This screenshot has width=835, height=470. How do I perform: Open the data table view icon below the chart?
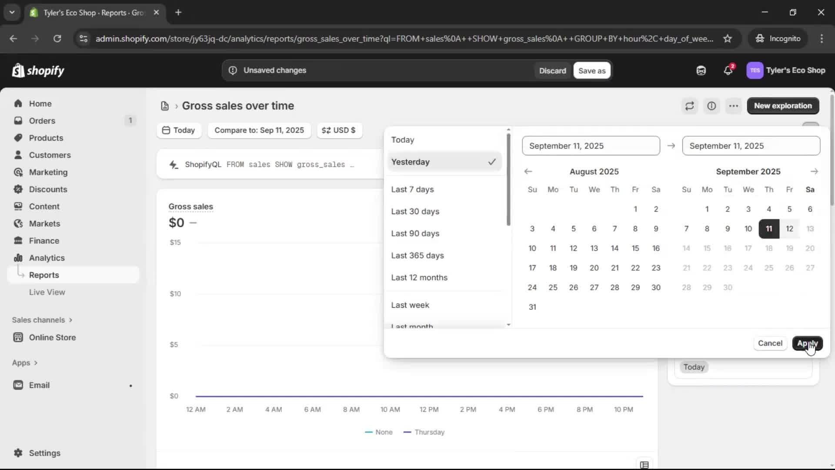645,464
